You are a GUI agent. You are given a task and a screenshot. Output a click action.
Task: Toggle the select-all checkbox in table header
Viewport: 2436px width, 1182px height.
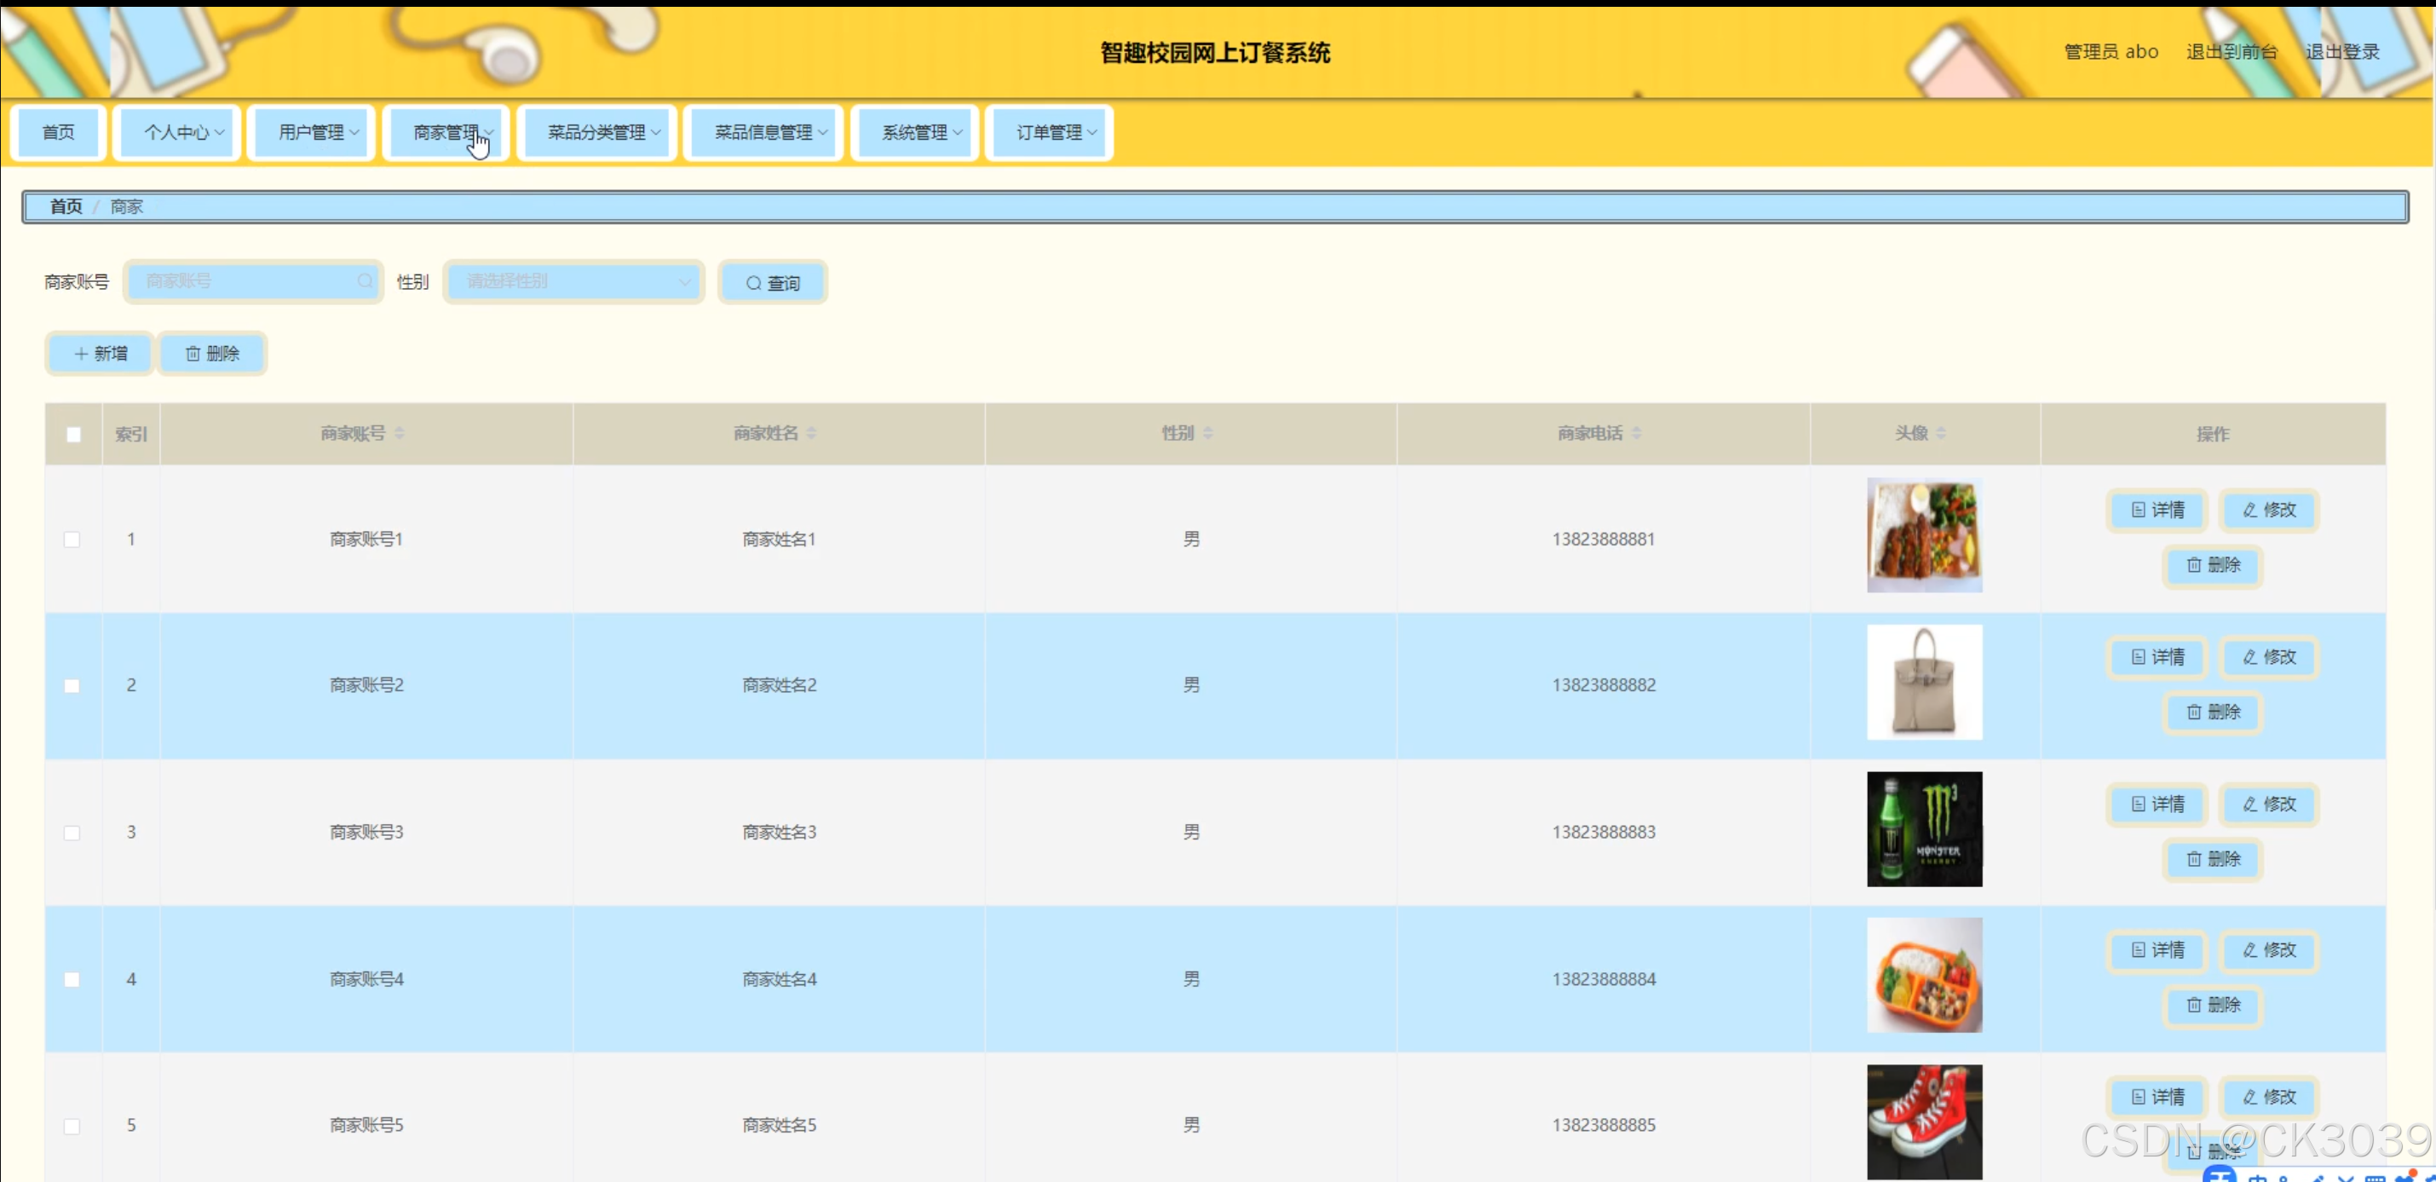tap(72, 435)
